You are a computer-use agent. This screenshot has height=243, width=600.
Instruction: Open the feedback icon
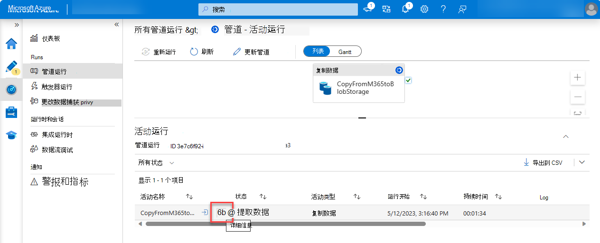(x=462, y=9)
